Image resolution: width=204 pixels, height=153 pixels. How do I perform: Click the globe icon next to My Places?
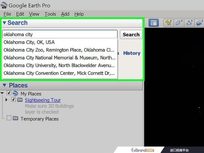(x=16, y=93)
